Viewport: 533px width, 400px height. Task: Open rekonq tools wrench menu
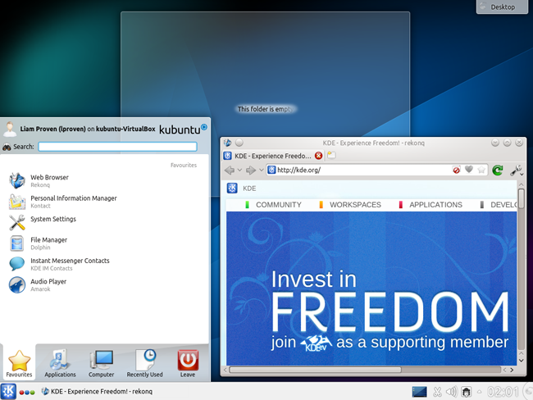pyautogui.click(x=516, y=170)
